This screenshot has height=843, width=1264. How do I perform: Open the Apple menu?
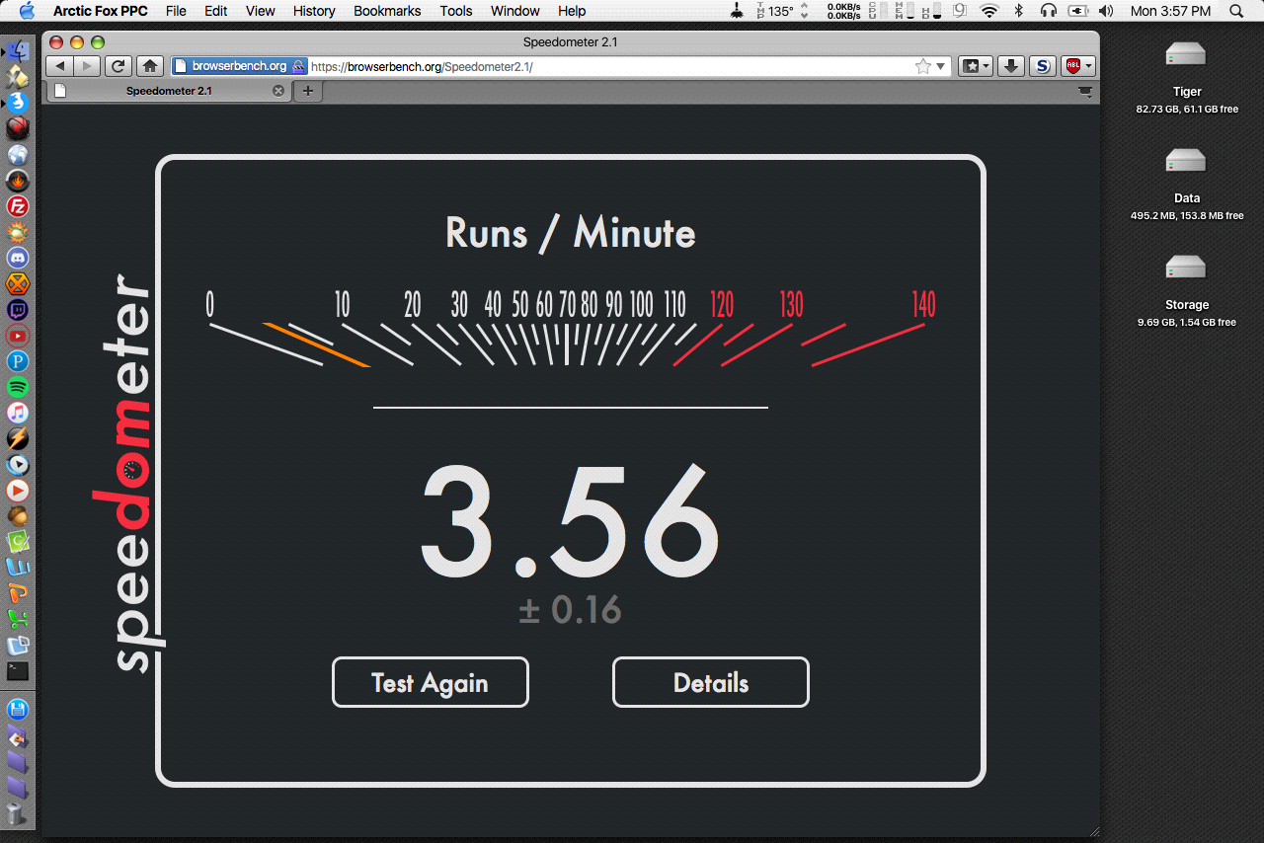point(27,11)
